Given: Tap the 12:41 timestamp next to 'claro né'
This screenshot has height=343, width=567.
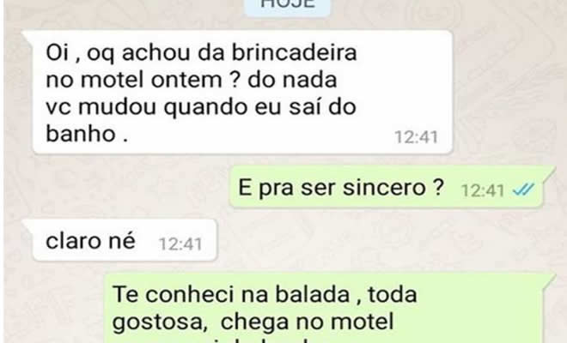Looking at the screenshot, I should click(180, 244).
